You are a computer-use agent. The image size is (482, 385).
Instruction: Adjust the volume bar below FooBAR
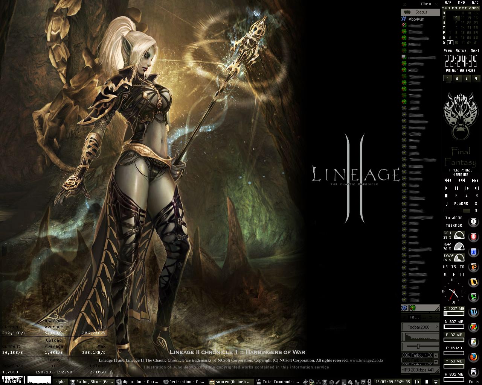[x=457, y=211]
